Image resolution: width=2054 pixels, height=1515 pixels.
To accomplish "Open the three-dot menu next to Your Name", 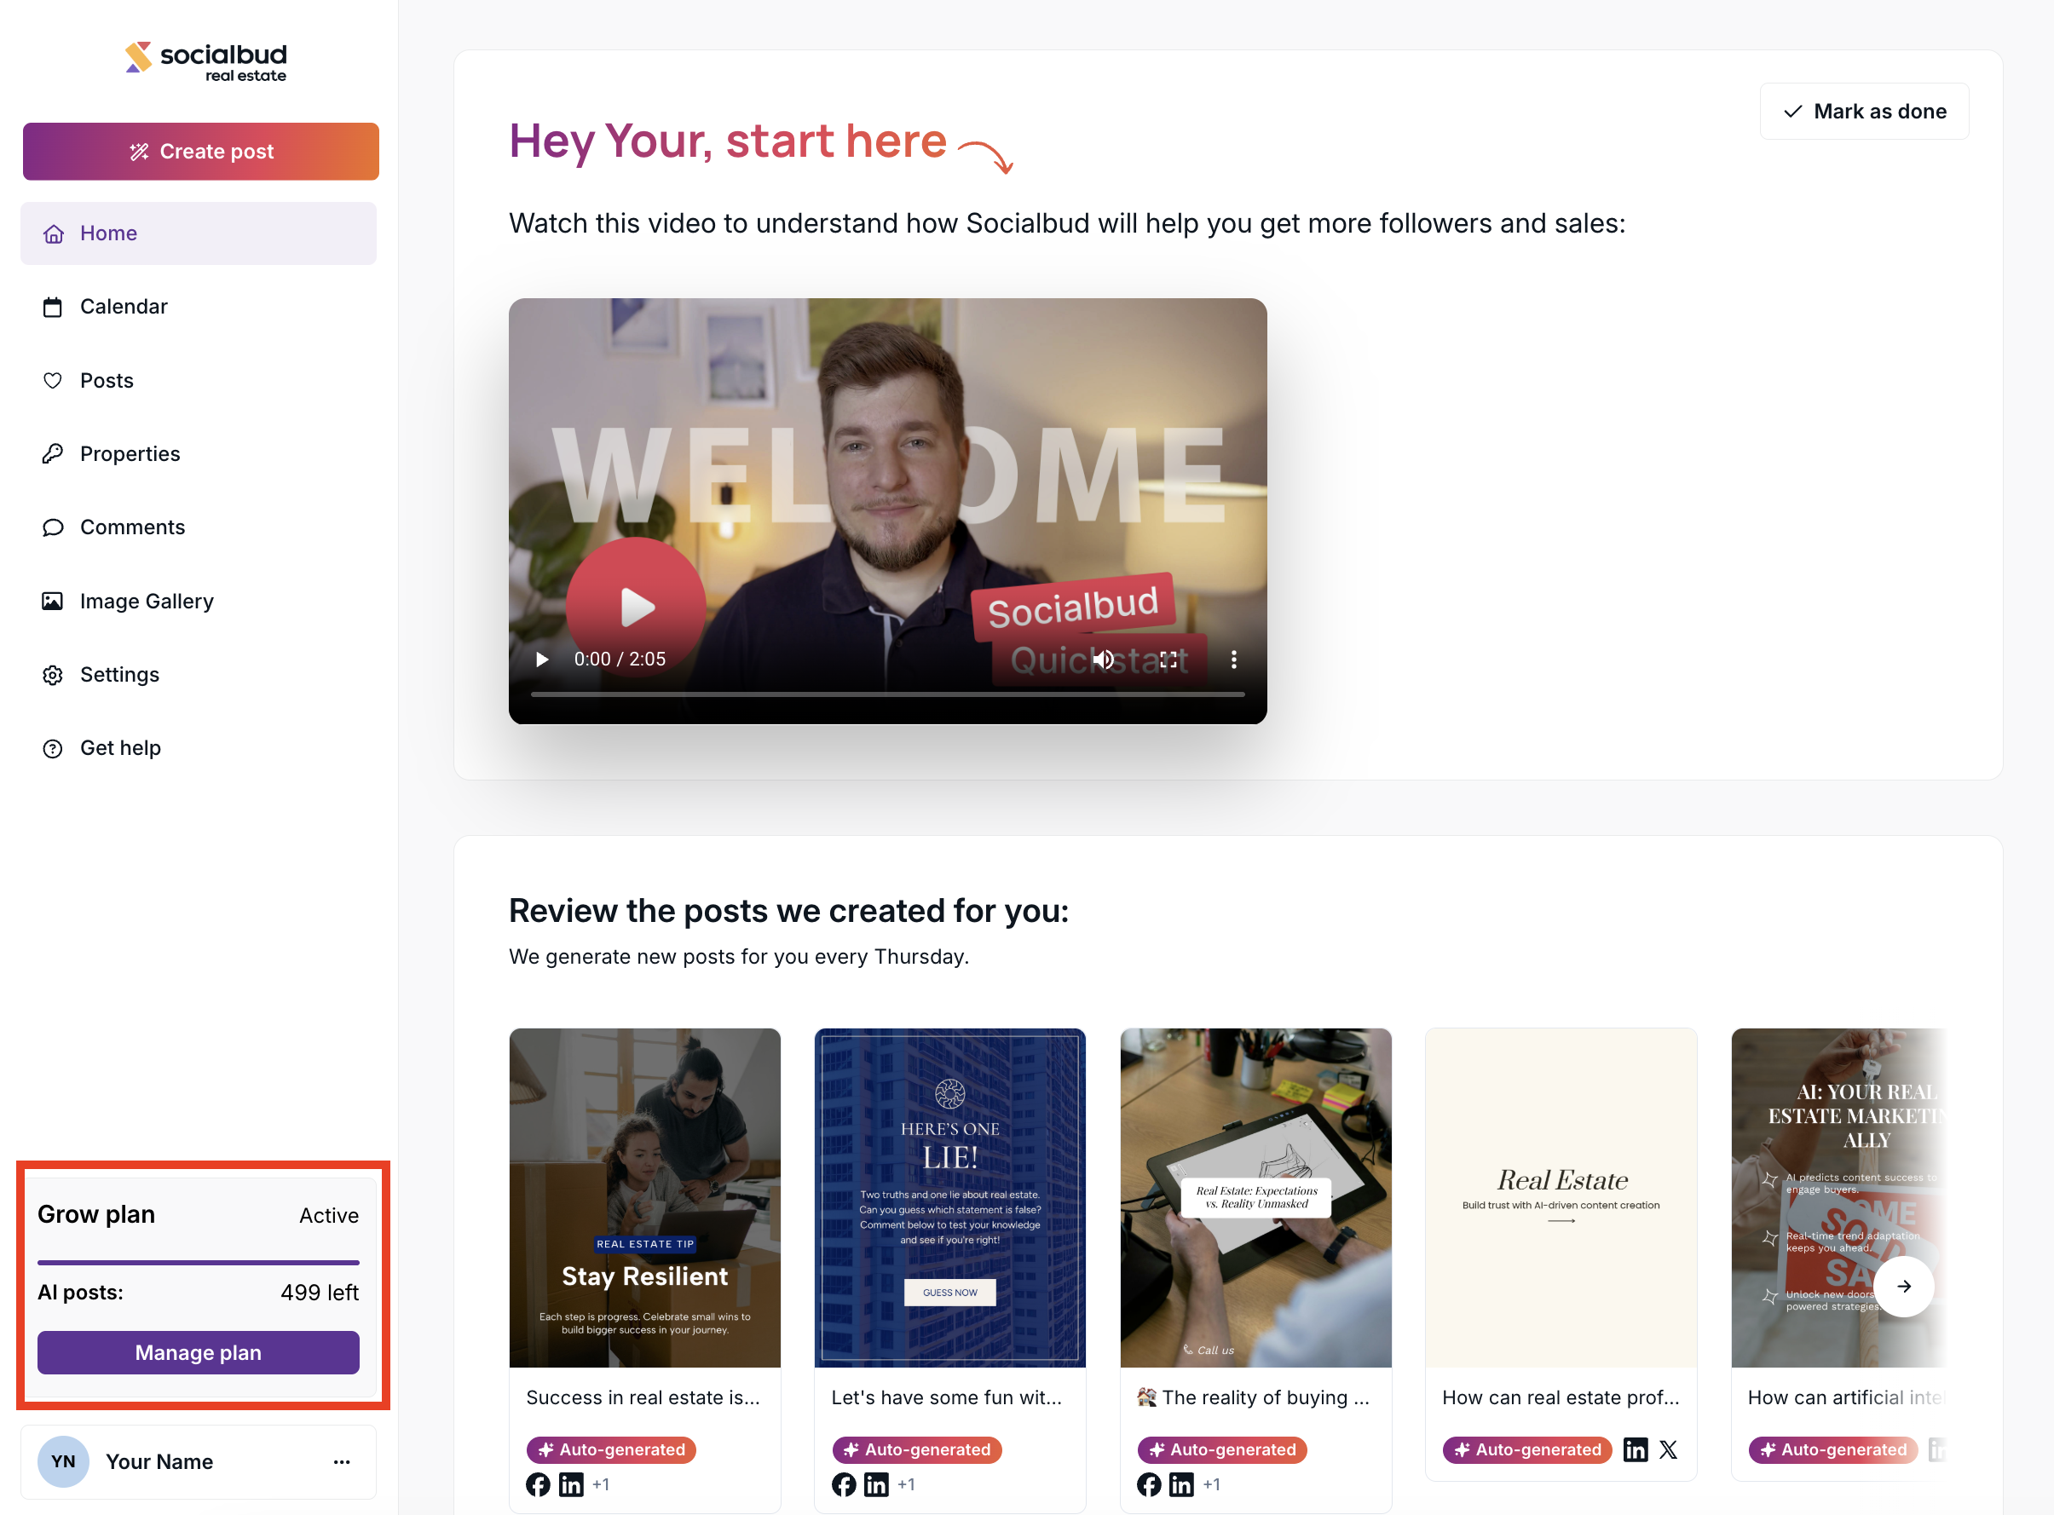I will [341, 1462].
